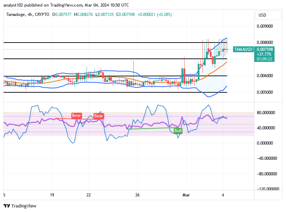The height and width of the screenshot is (212, 286).
Task: Click the current price 0.007598 label
Action: point(265,49)
